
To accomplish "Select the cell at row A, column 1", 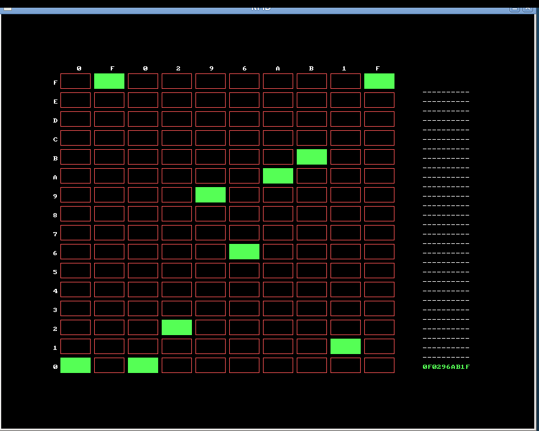I will tap(345, 176).
